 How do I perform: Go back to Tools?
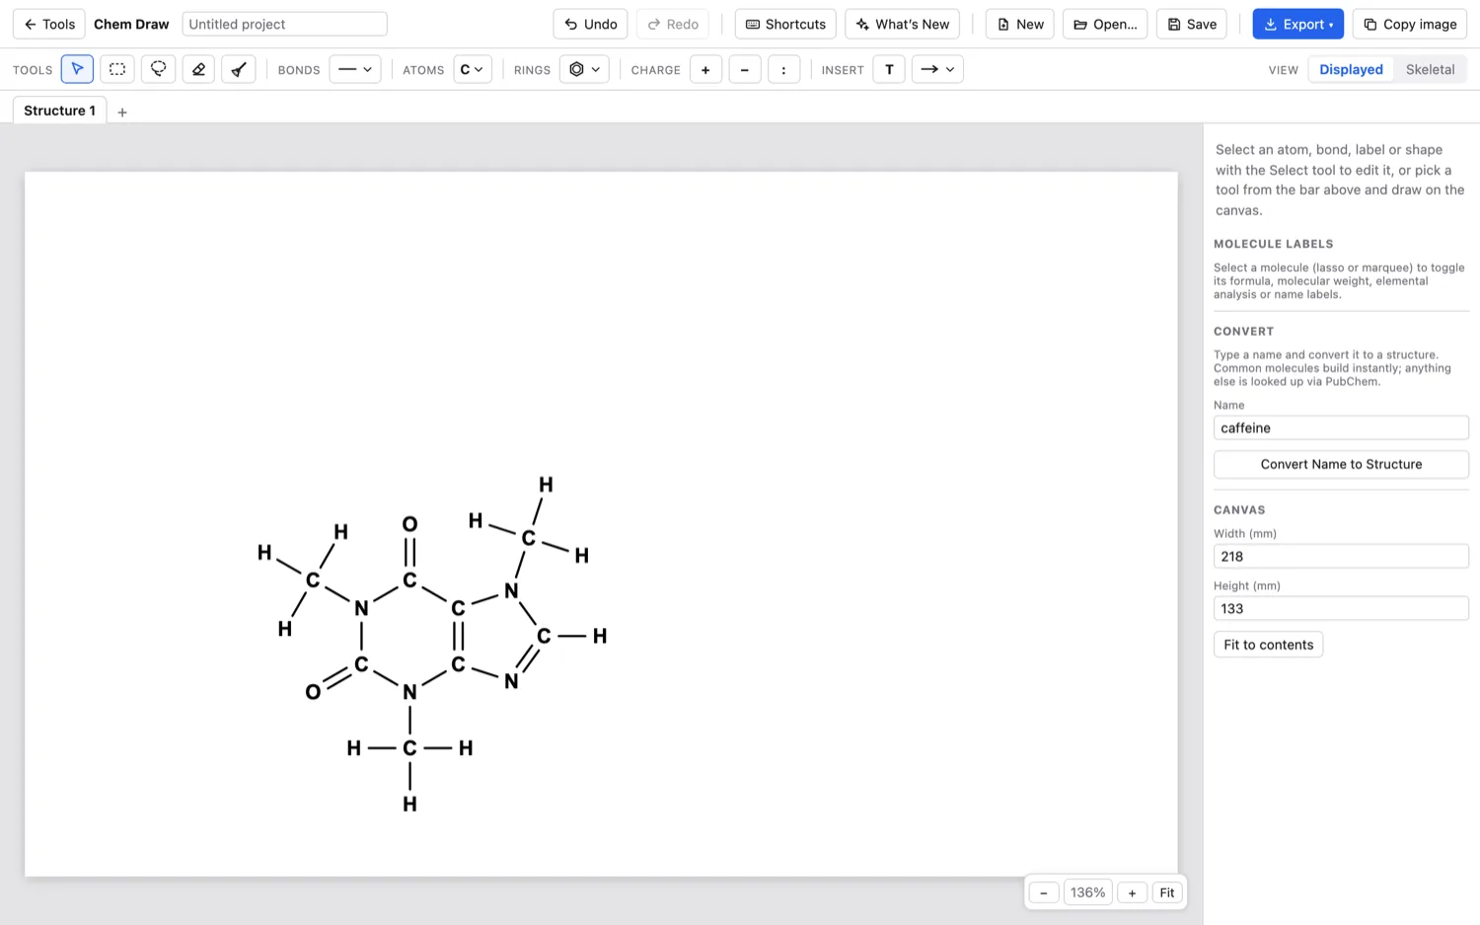pyautogui.click(x=49, y=24)
